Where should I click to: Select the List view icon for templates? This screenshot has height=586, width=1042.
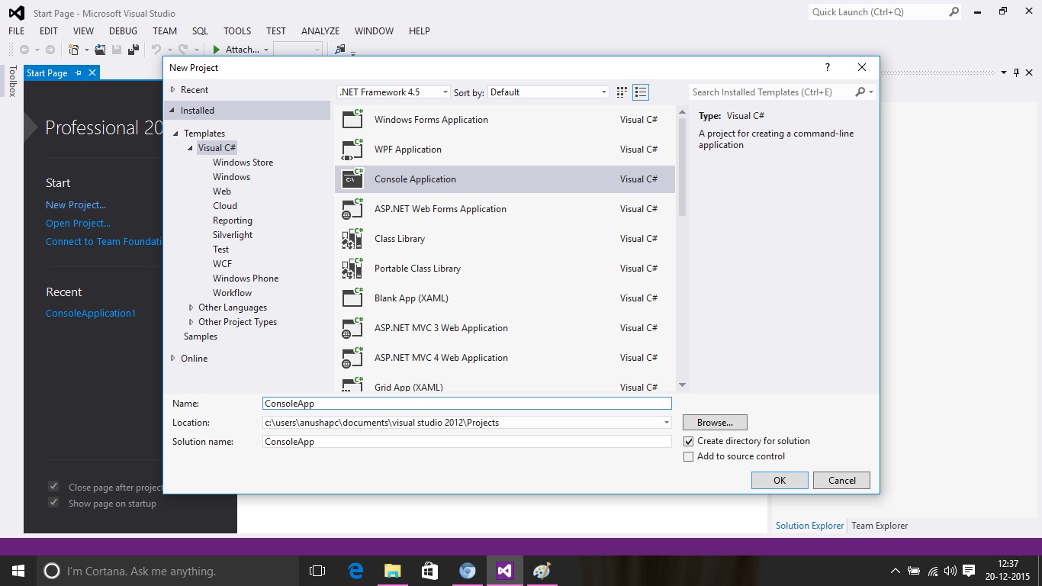click(641, 92)
